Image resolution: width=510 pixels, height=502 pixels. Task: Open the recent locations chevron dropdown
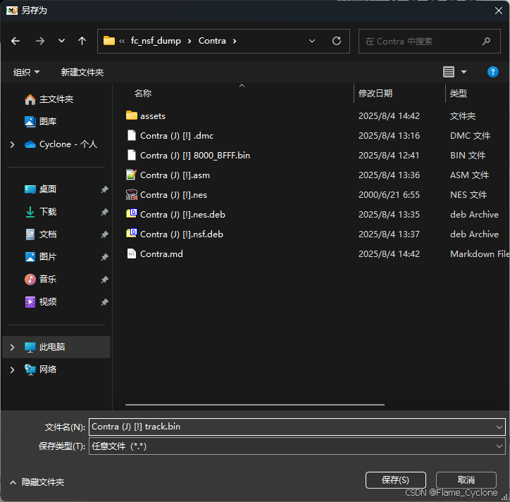click(x=61, y=41)
